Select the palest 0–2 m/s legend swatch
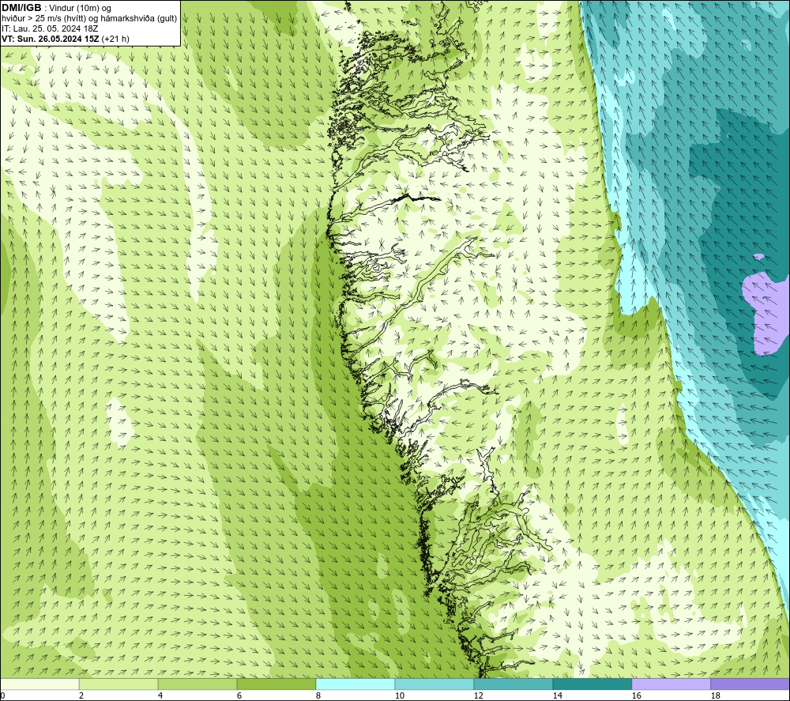 (x=39, y=684)
